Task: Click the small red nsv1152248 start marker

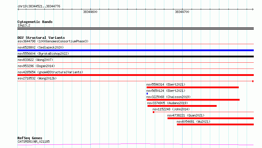Action: click(x=153, y=112)
